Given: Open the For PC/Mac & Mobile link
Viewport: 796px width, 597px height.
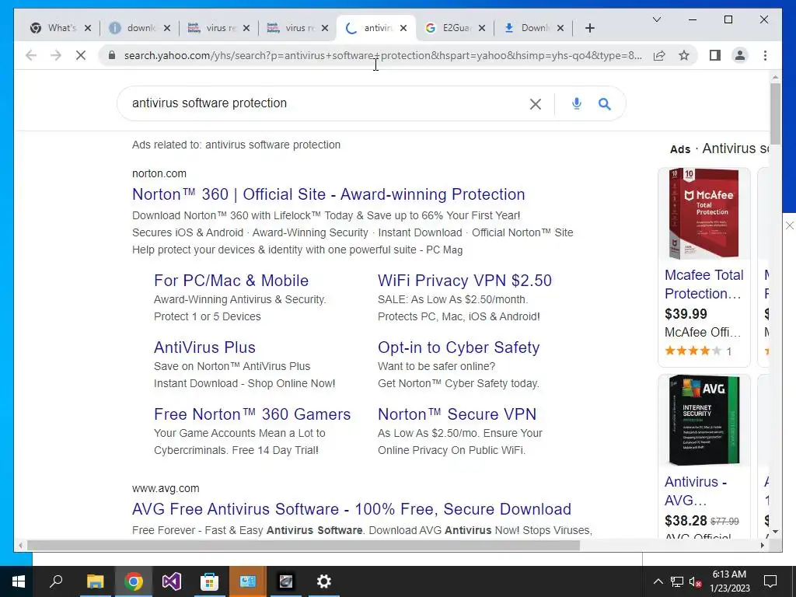Looking at the screenshot, I should click(231, 281).
